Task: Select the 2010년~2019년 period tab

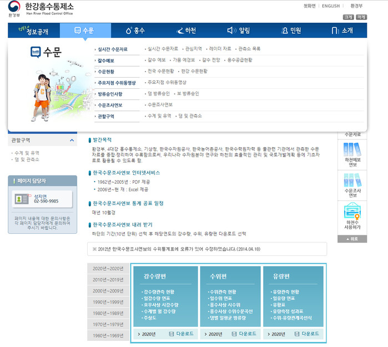Action: 108,280
